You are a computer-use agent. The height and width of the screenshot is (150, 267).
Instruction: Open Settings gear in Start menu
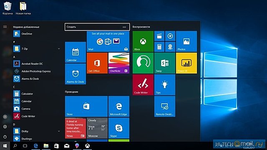pyautogui.click(x=5, y=127)
